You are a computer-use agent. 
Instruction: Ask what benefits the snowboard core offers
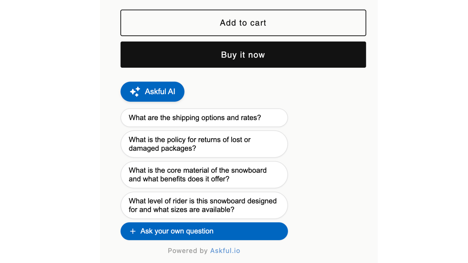point(204,175)
